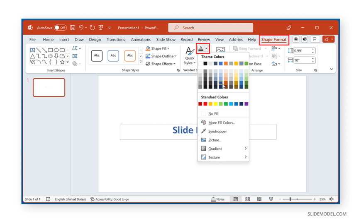Select slide 1 thumbnail
361x223 pixels.
point(49,87)
